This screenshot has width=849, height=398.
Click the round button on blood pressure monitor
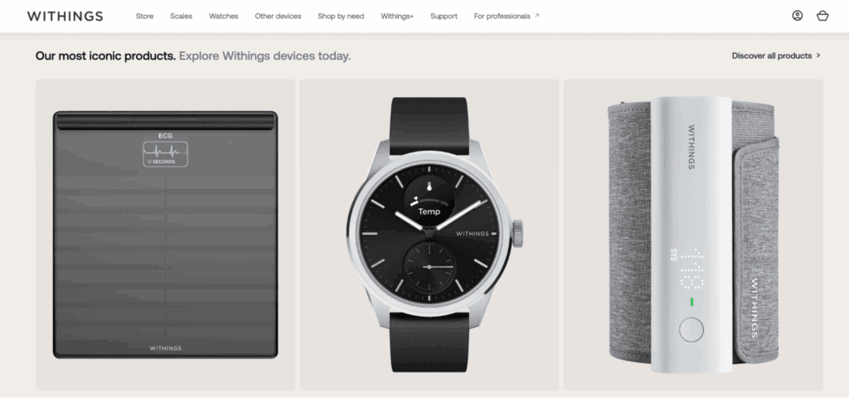tap(691, 329)
